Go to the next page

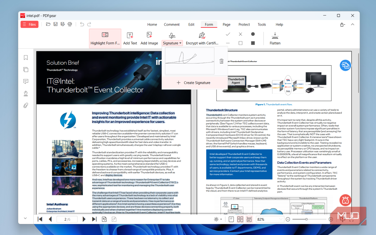coord(84,219)
